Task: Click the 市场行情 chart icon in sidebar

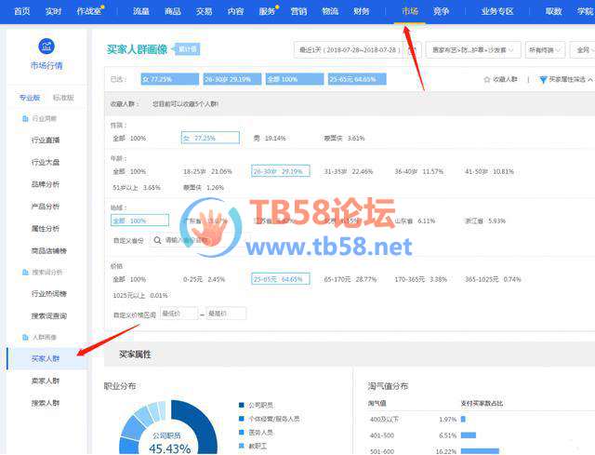Action: [x=46, y=46]
